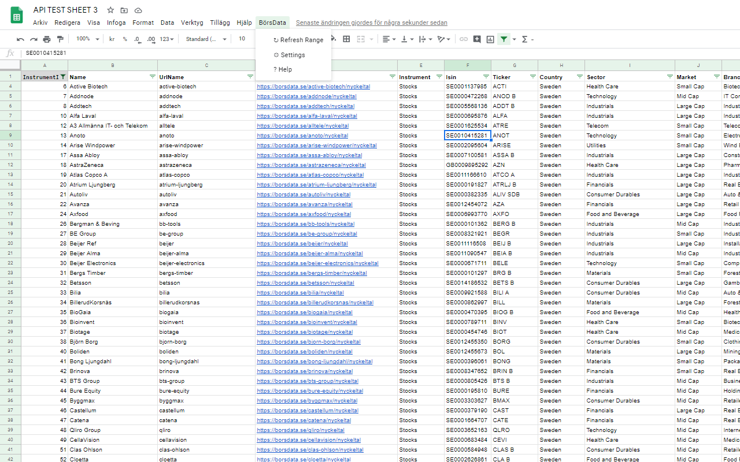
Task: Insert a link using the link icon
Action: 464,39
